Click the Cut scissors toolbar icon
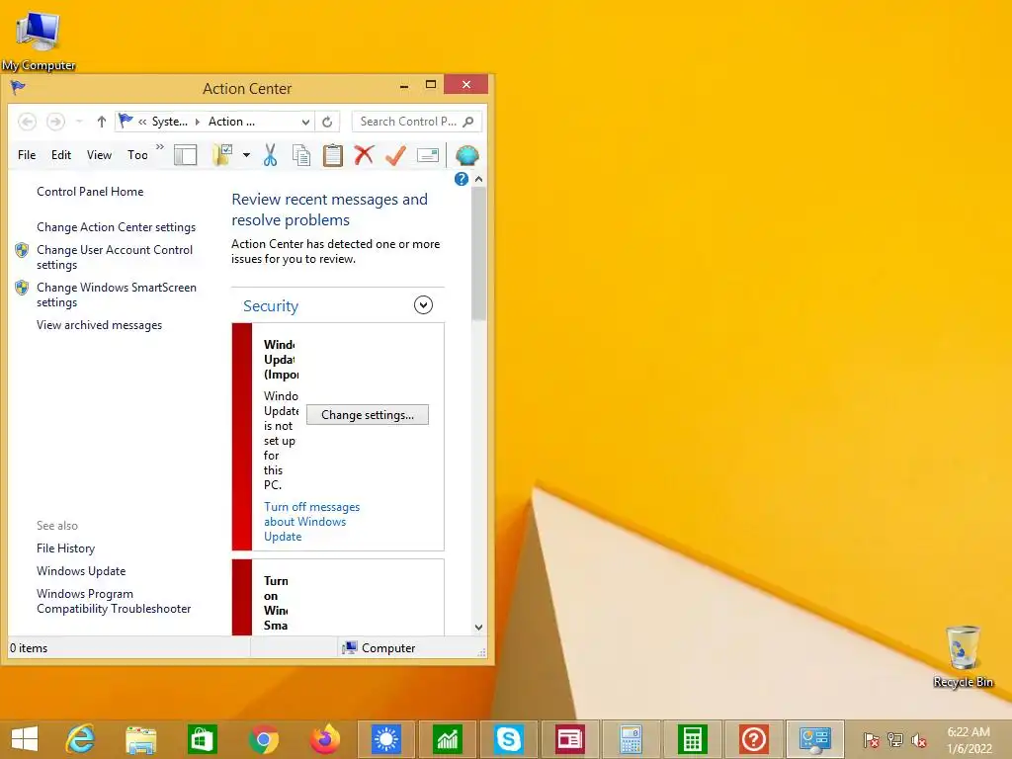The width and height of the screenshot is (1012, 759). (x=271, y=155)
